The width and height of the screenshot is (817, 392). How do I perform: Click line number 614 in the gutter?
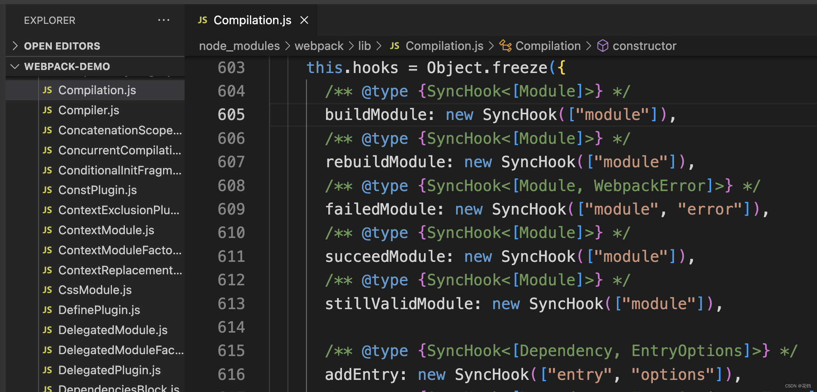click(231, 327)
